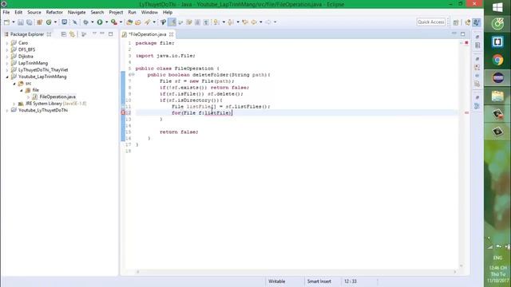
Task: Open the Debug configurations dropdown arrow
Action: (93, 22)
